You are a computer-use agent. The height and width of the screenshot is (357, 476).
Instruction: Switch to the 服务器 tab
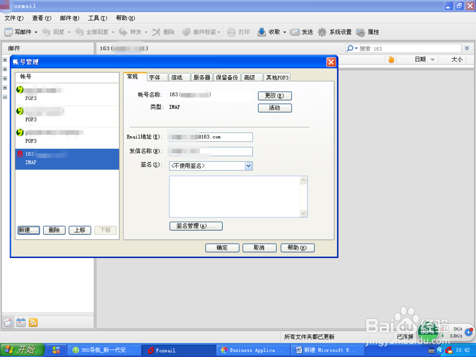(x=201, y=77)
